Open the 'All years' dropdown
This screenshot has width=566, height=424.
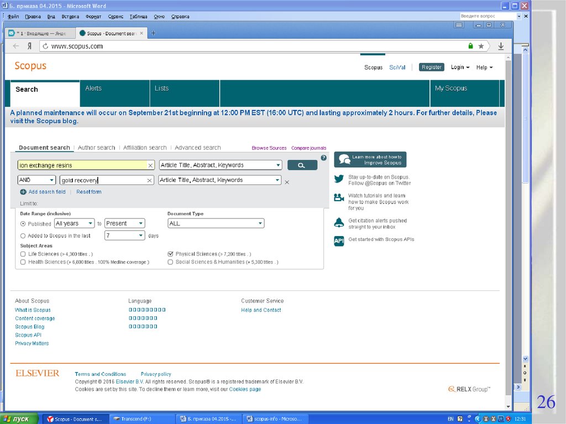[75, 223]
